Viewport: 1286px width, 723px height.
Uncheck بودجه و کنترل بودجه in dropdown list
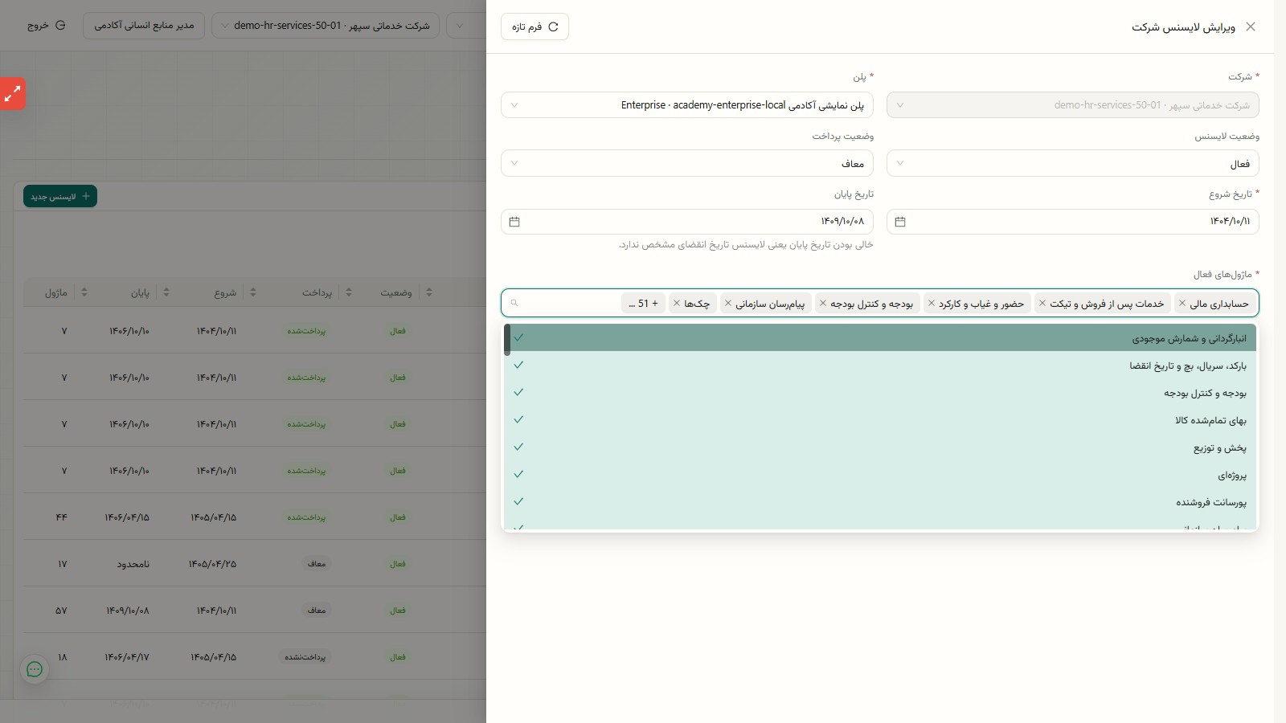pyautogui.click(x=880, y=392)
